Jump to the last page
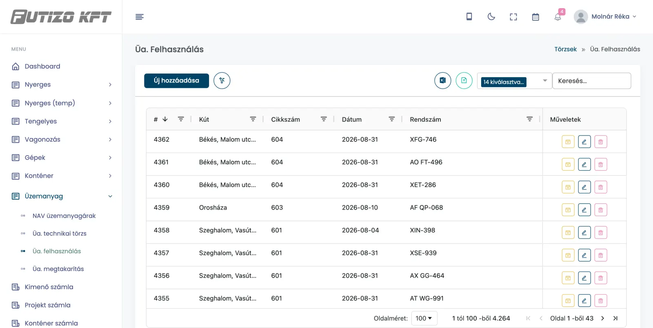The height and width of the screenshot is (328, 653). point(615,318)
